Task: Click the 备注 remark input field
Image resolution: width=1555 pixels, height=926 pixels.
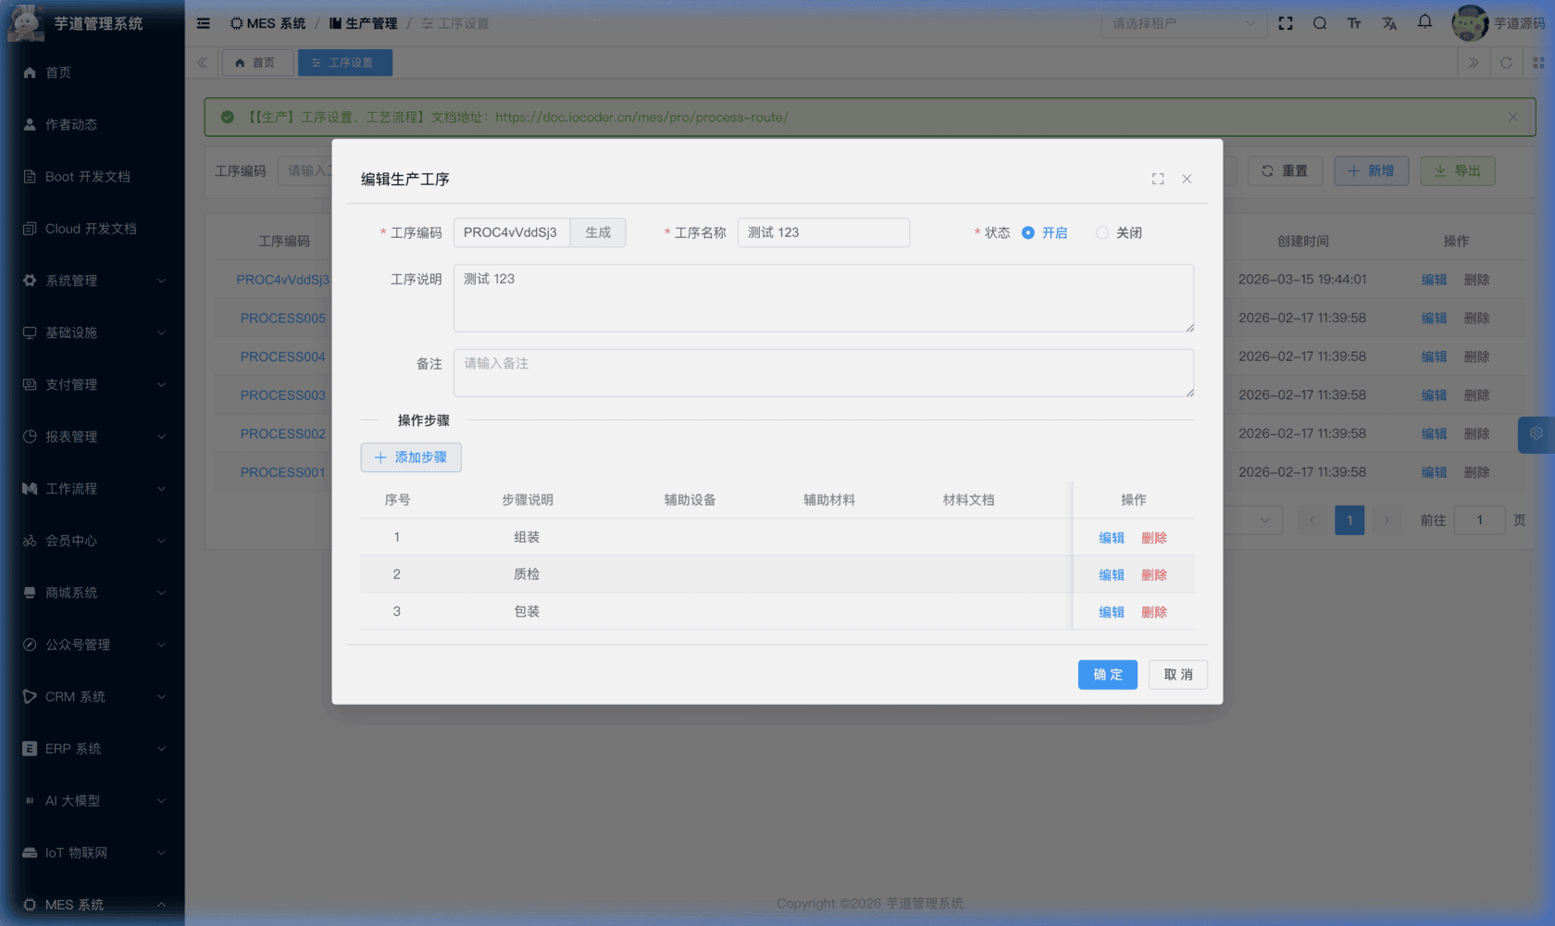Action: (824, 372)
